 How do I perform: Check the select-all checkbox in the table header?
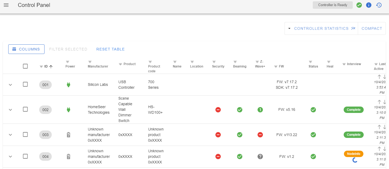click(25, 66)
